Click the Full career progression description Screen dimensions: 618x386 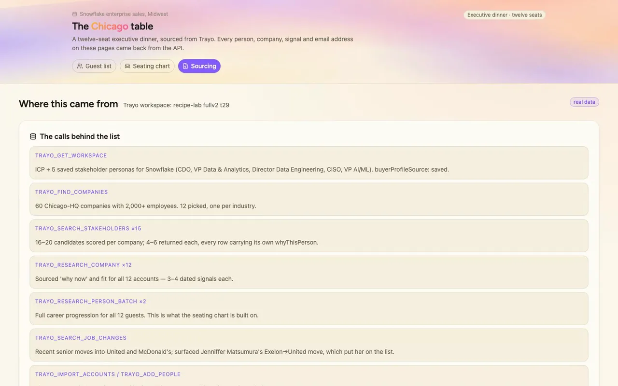pyautogui.click(x=147, y=315)
